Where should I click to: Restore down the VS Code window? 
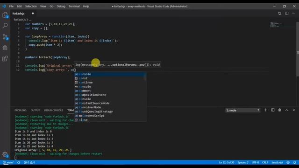pos(285,6)
